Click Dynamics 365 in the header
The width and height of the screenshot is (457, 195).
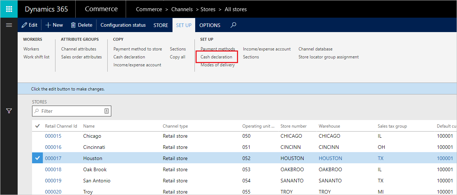(x=46, y=9)
